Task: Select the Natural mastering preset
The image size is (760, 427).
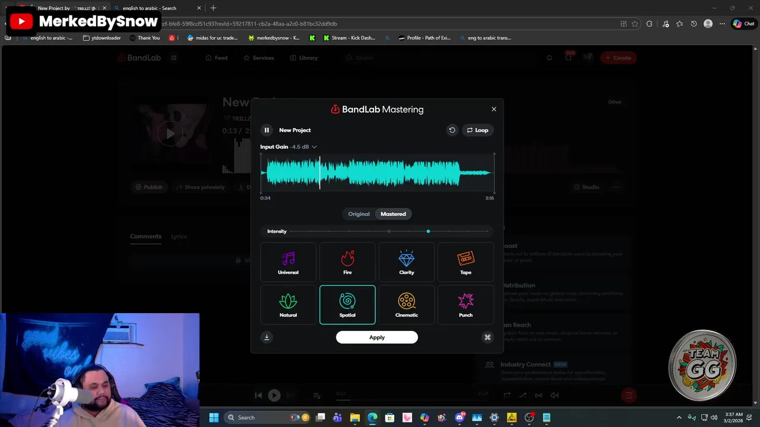Action: tap(288, 305)
